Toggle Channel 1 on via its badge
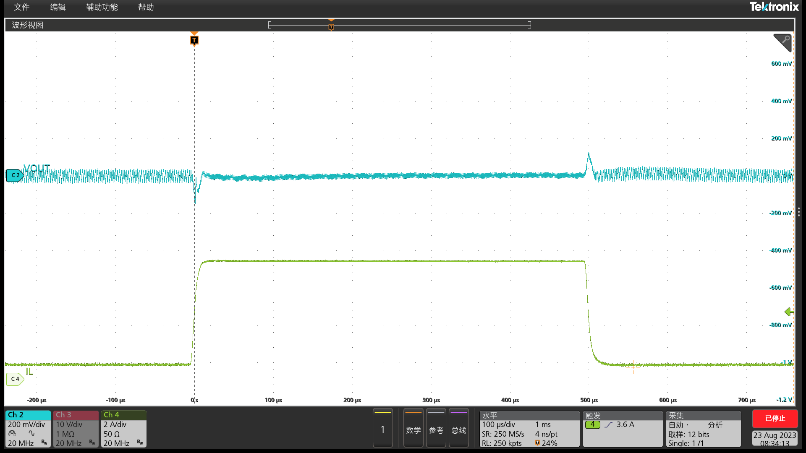This screenshot has width=806, height=453. (x=382, y=428)
